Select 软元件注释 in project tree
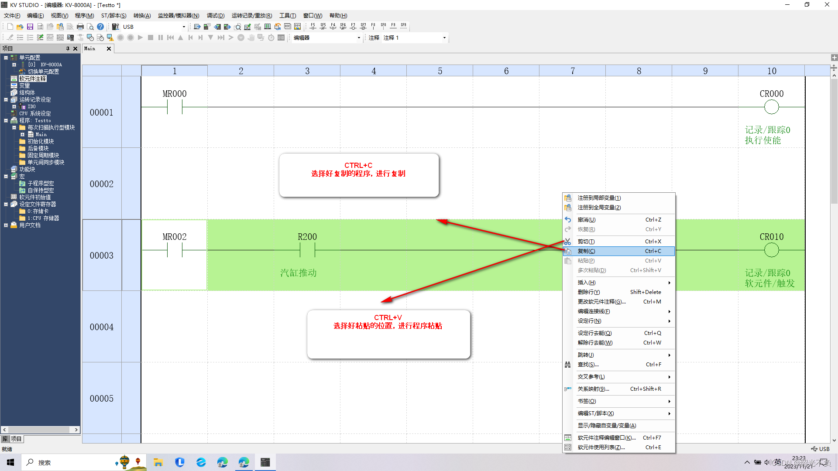Image resolution: width=838 pixels, height=471 pixels. [32, 78]
